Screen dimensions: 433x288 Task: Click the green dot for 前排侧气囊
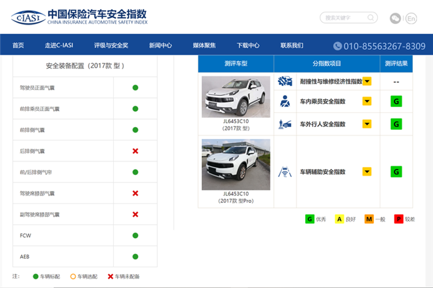[135, 130]
